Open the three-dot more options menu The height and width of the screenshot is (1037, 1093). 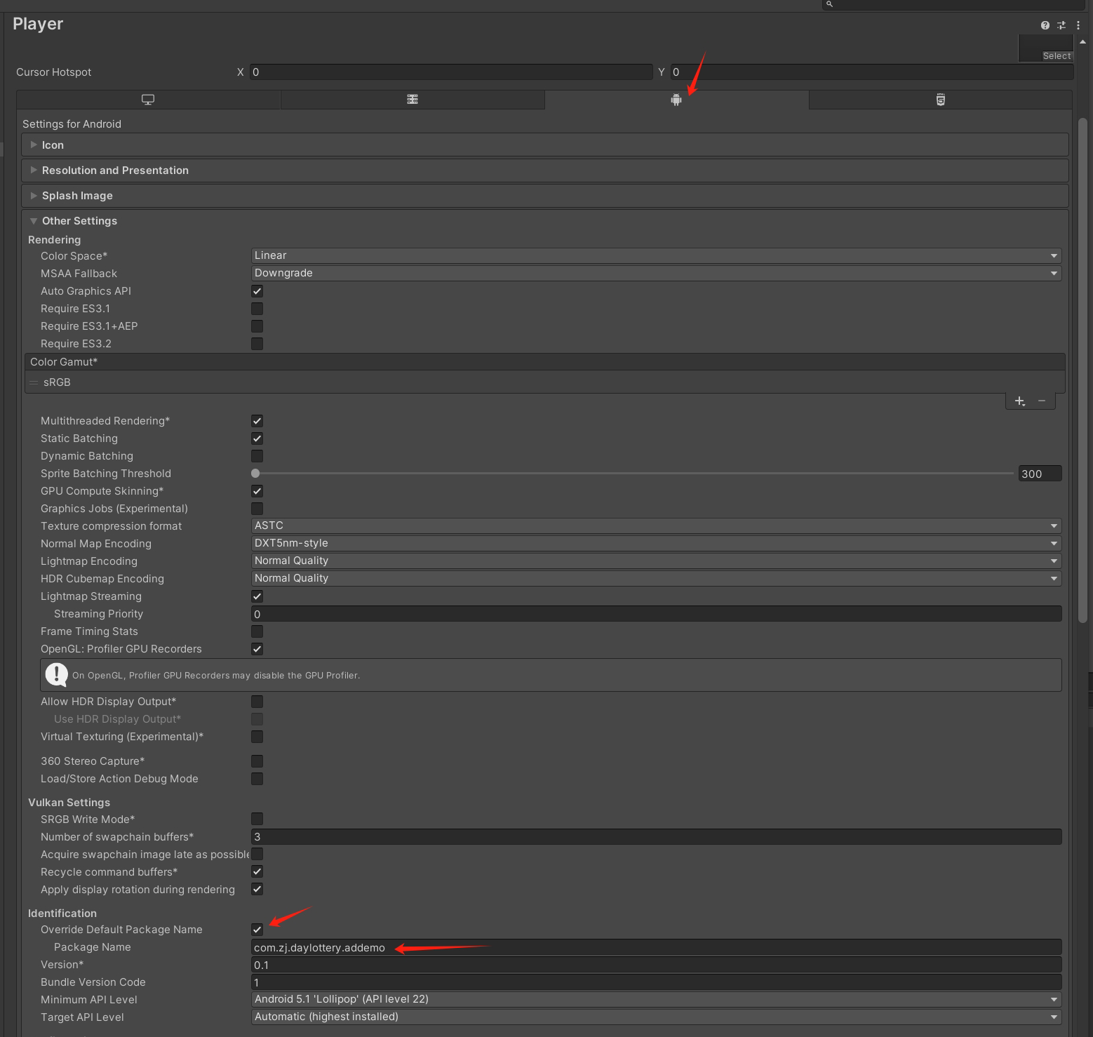[1078, 25]
